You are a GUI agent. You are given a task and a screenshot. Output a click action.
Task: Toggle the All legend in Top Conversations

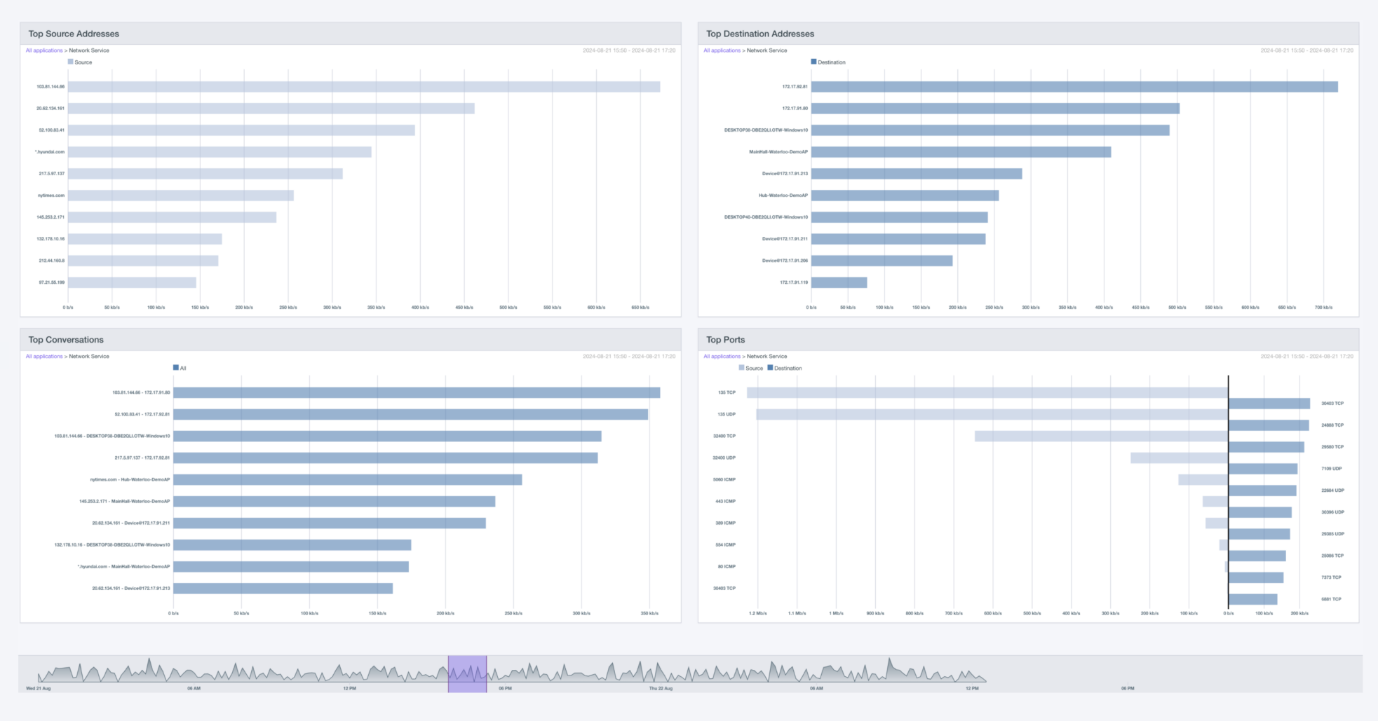click(181, 367)
